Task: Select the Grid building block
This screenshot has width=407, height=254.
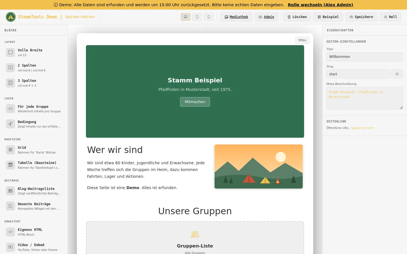Action: click(x=34, y=150)
